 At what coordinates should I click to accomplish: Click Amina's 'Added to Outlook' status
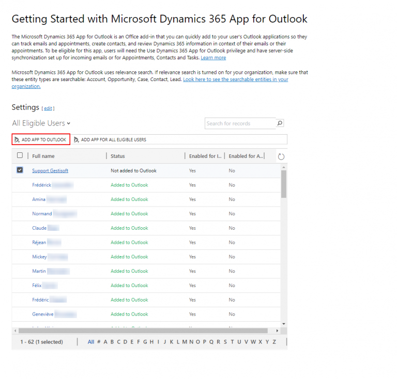click(129, 199)
